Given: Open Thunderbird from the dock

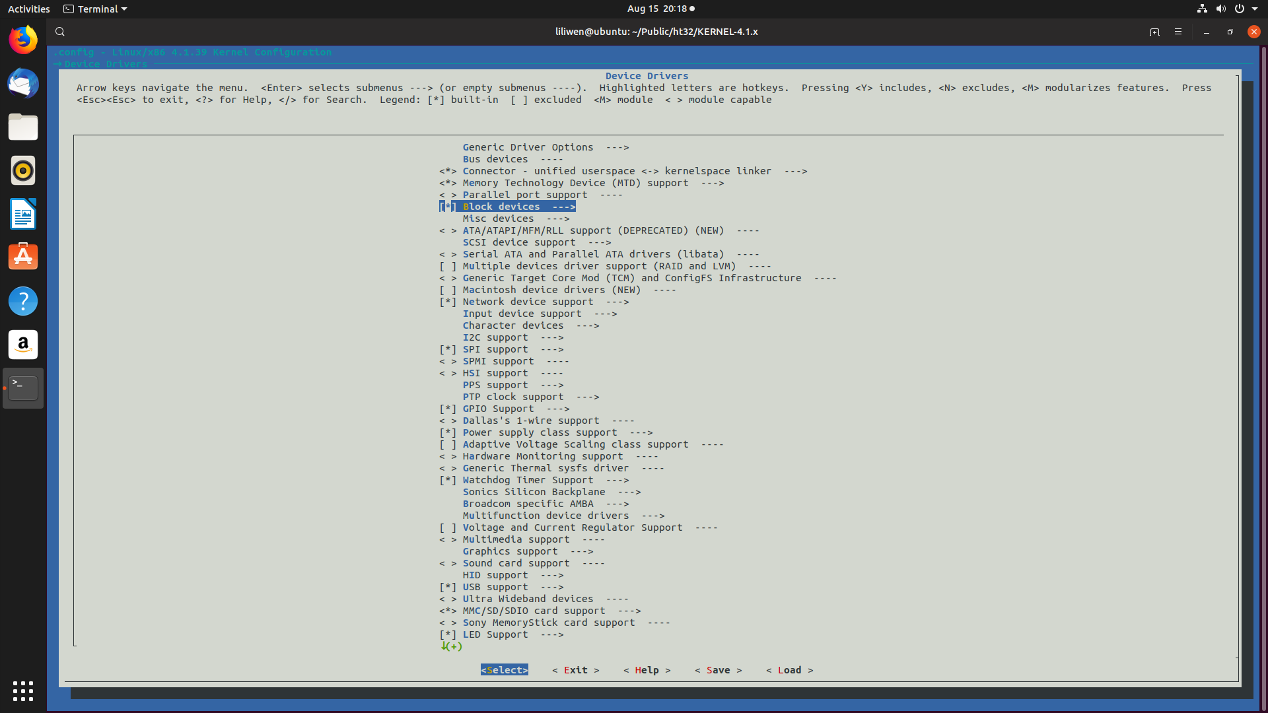Looking at the screenshot, I should pos(23,84).
